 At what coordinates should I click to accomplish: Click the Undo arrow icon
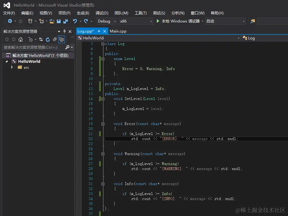tap(75, 21)
